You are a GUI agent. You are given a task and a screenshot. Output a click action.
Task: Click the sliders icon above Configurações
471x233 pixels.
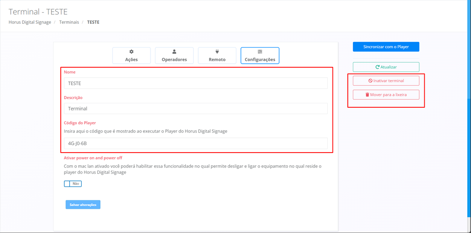tap(260, 52)
